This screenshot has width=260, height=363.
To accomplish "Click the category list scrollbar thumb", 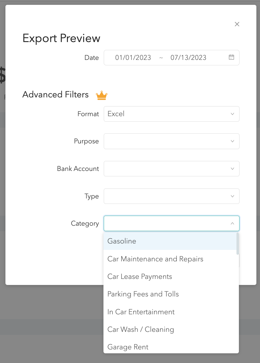I will [x=238, y=244].
